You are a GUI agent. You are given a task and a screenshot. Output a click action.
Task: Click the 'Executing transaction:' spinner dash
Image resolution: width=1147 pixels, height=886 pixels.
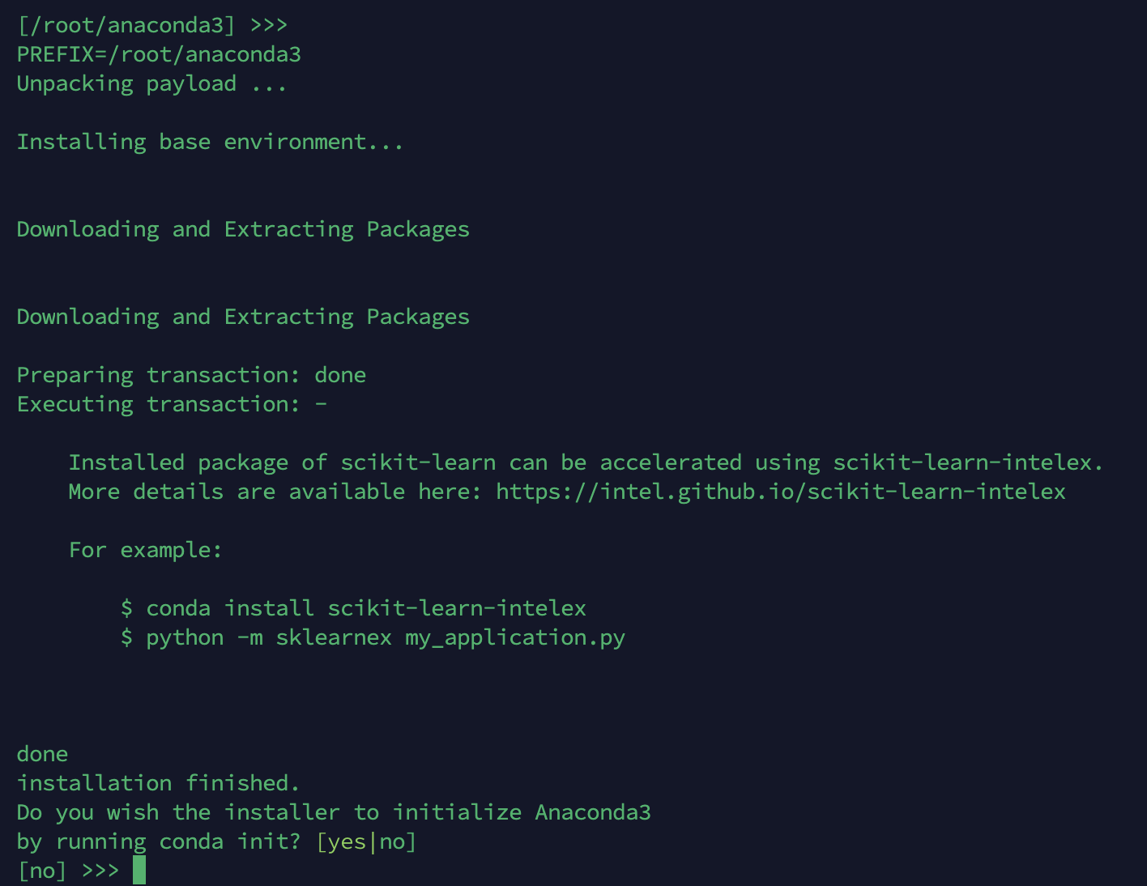(x=321, y=404)
